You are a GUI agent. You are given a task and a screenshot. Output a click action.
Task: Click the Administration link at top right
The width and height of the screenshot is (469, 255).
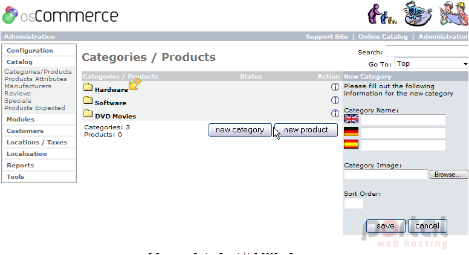click(x=444, y=36)
